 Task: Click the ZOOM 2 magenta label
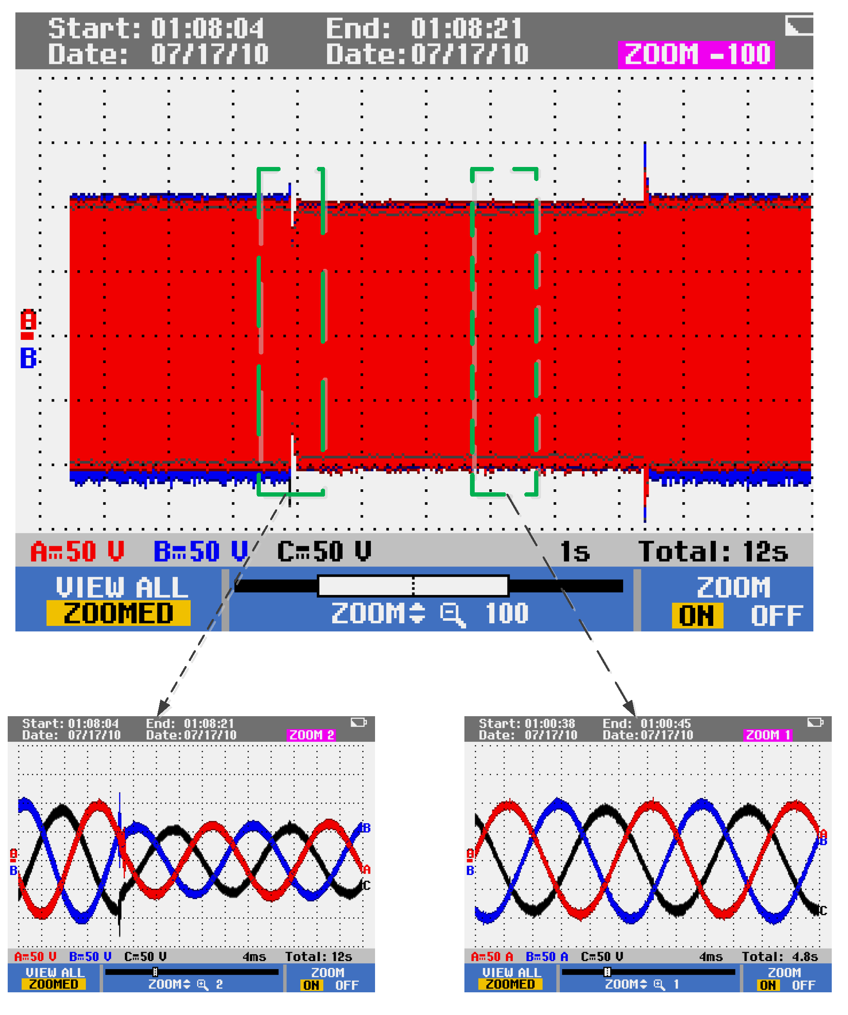pyautogui.click(x=311, y=735)
